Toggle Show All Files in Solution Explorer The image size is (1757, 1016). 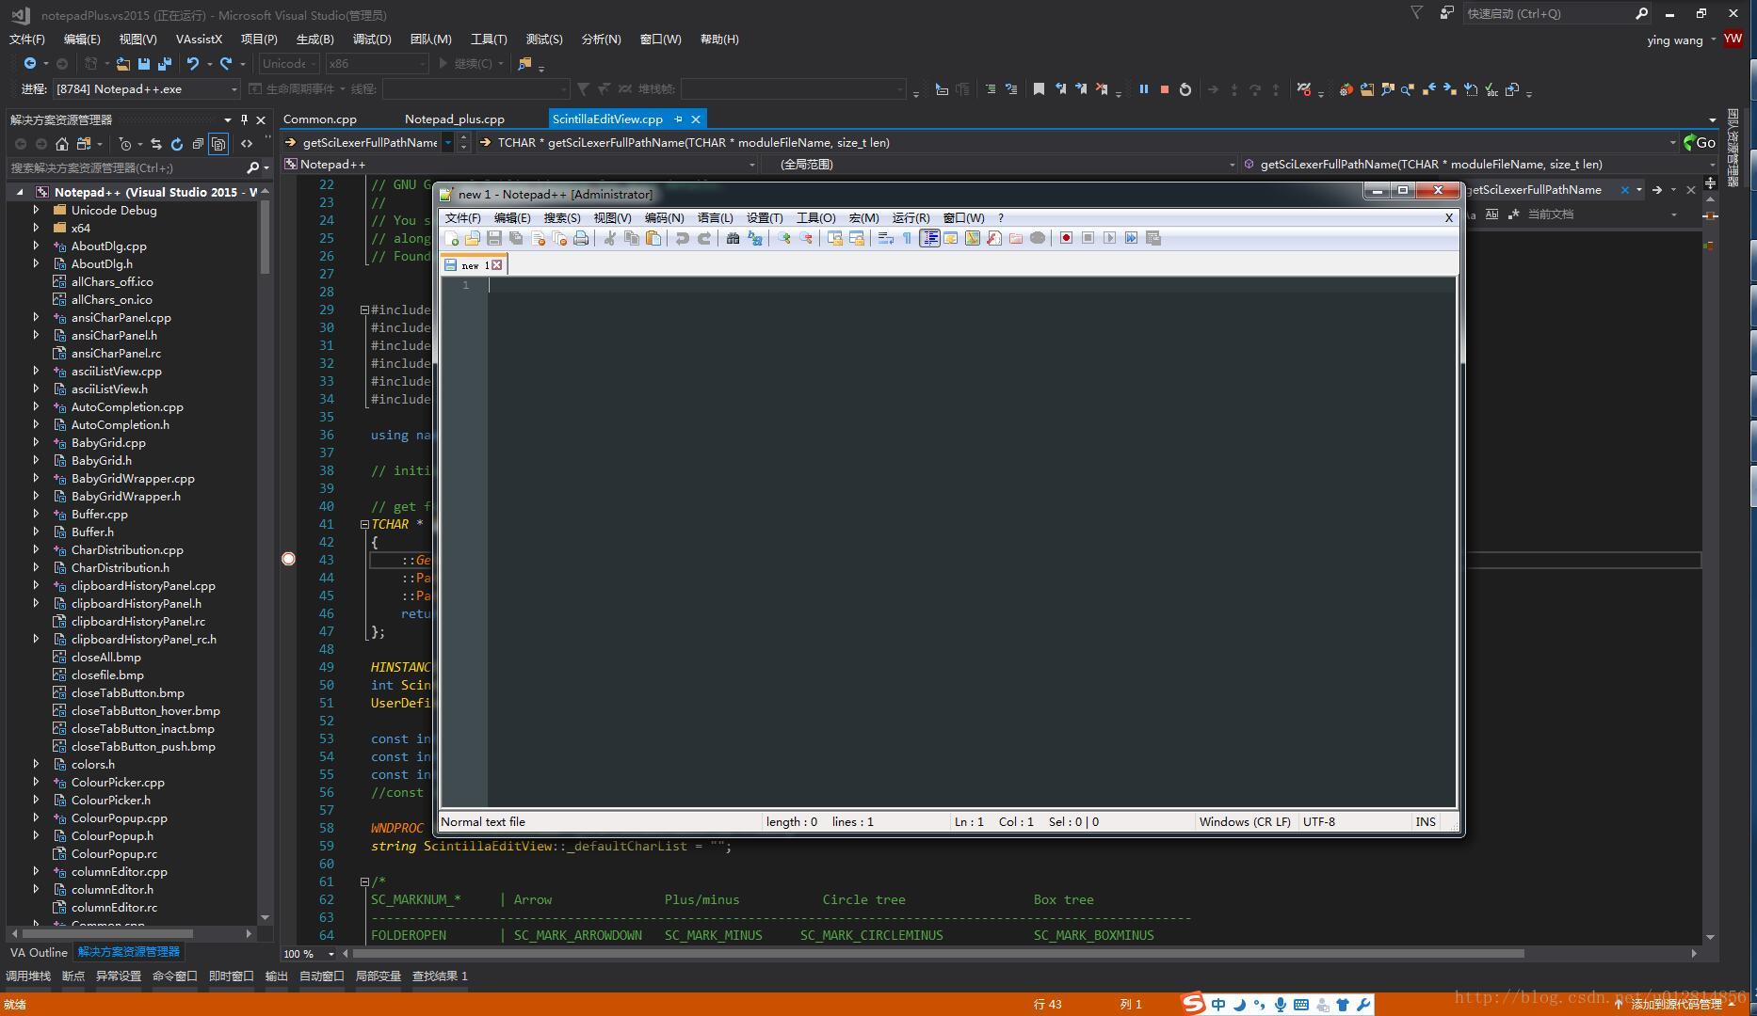click(218, 144)
